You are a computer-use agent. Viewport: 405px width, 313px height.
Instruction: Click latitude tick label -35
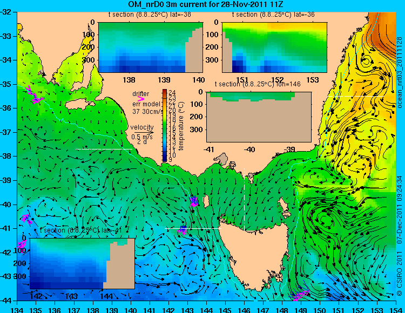5,84
